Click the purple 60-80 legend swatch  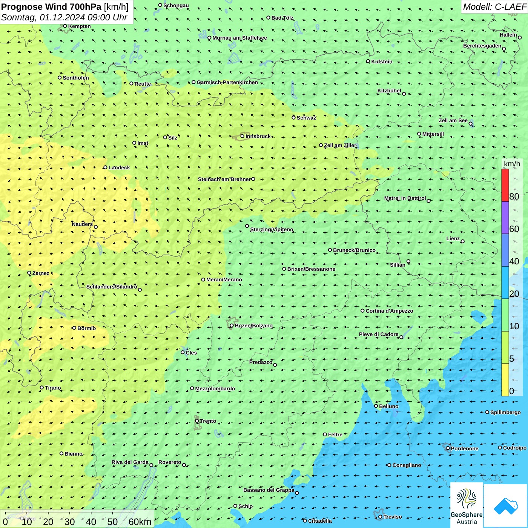[505, 218]
